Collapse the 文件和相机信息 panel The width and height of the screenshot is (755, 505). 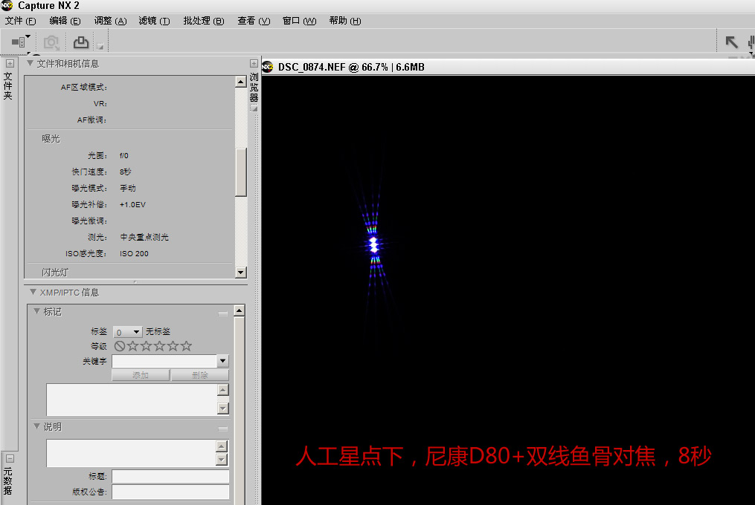[30, 64]
